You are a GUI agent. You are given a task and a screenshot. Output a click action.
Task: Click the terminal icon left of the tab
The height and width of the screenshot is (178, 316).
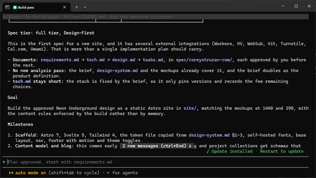coord(7,7)
